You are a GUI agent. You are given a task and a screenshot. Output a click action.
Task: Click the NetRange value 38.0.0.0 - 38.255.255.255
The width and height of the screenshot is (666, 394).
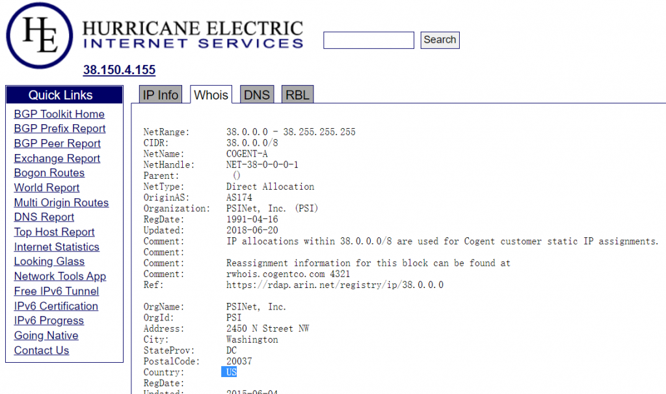coord(291,132)
